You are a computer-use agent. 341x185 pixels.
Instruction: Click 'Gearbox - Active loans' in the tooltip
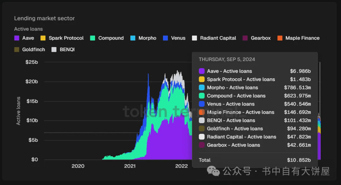[x=233, y=145]
